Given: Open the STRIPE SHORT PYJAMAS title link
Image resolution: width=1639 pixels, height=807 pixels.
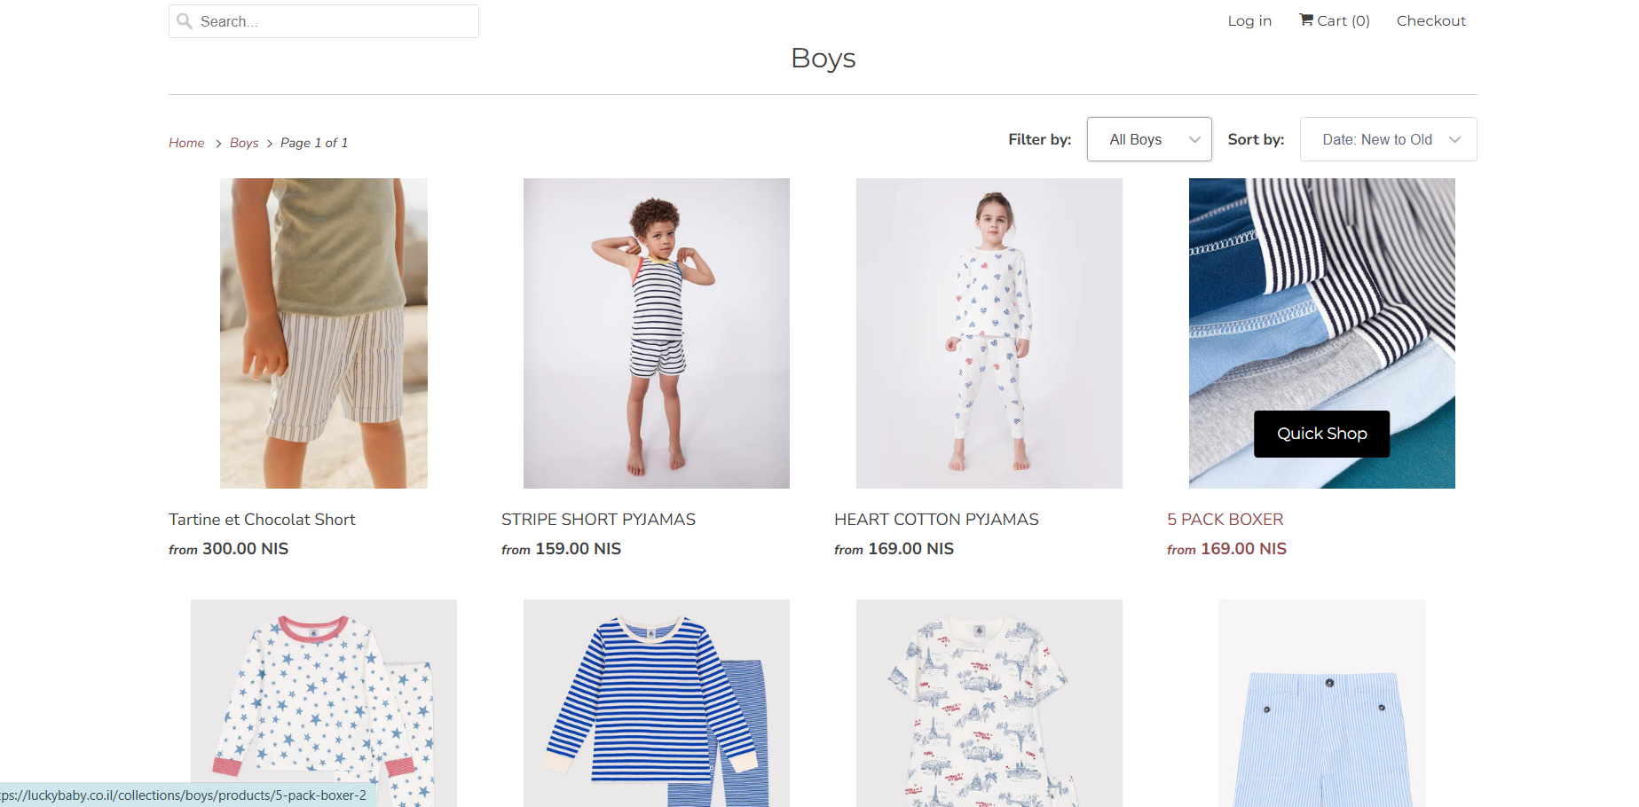Looking at the screenshot, I should [x=598, y=520].
